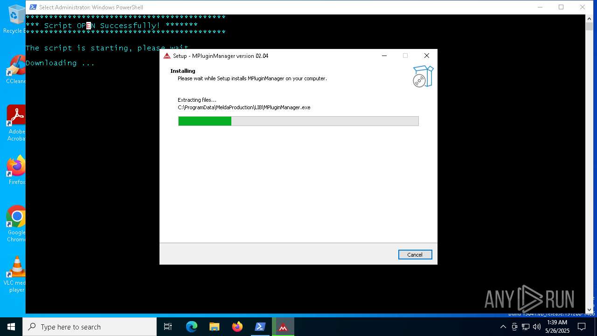Switch to PowerShell via the taskbar
The image size is (597, 336).
pyautogui.click(x=260, y=327)
